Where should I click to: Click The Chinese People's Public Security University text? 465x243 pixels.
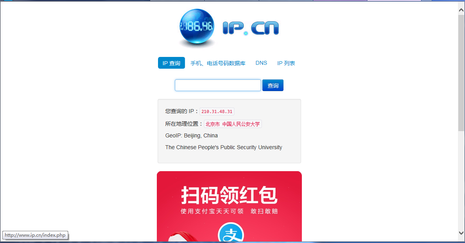click(223, 147)
